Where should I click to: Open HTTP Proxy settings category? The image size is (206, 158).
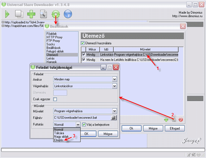54,37
